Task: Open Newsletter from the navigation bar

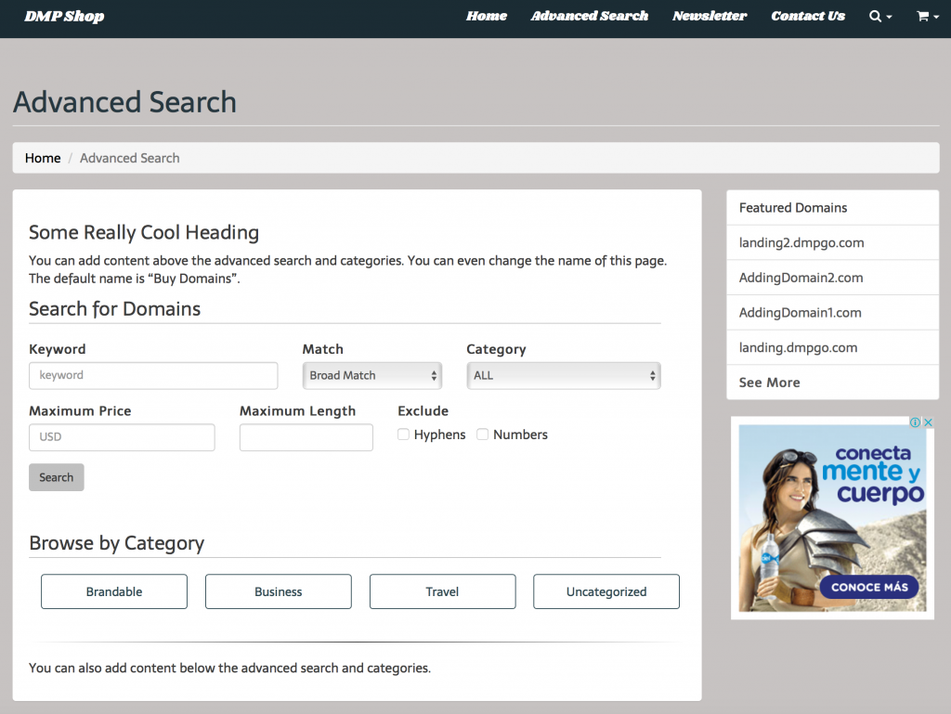Action: pos(710,16)
